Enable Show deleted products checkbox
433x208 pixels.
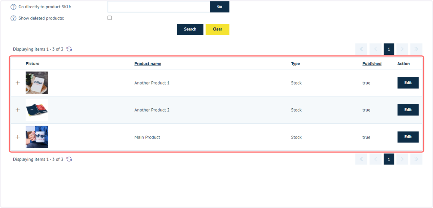point(110,18)
